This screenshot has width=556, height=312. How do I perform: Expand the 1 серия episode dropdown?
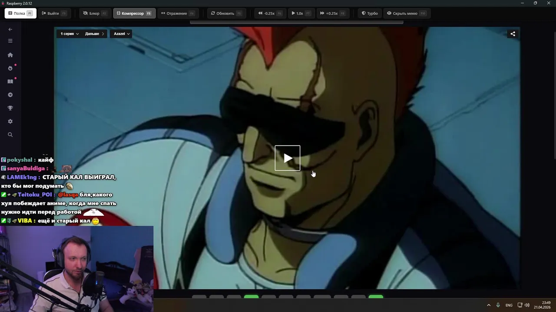[x=69, y=34]
